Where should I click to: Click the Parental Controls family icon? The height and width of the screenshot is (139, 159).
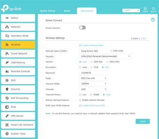point(7,71)
